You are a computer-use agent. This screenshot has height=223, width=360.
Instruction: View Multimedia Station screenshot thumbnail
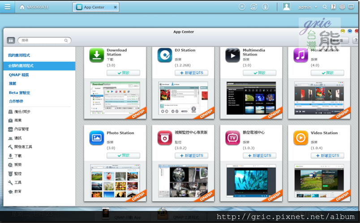(x=251, y=99)
